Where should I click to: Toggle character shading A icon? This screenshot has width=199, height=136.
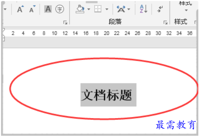pyautogui.click(x=48, y=9)
